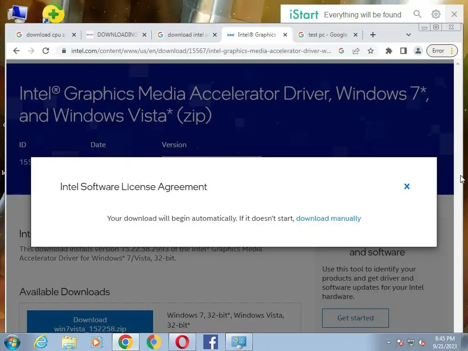Click the iStart search field
The width and height of the screenshot is (468, 351).
(x=362, y=15)
